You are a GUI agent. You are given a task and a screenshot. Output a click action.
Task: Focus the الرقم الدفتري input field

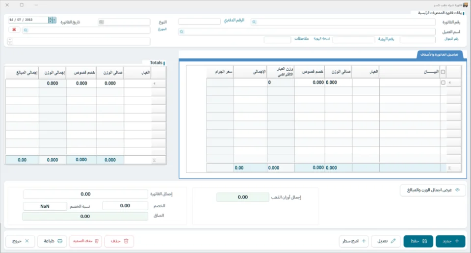tap(200, 21)
